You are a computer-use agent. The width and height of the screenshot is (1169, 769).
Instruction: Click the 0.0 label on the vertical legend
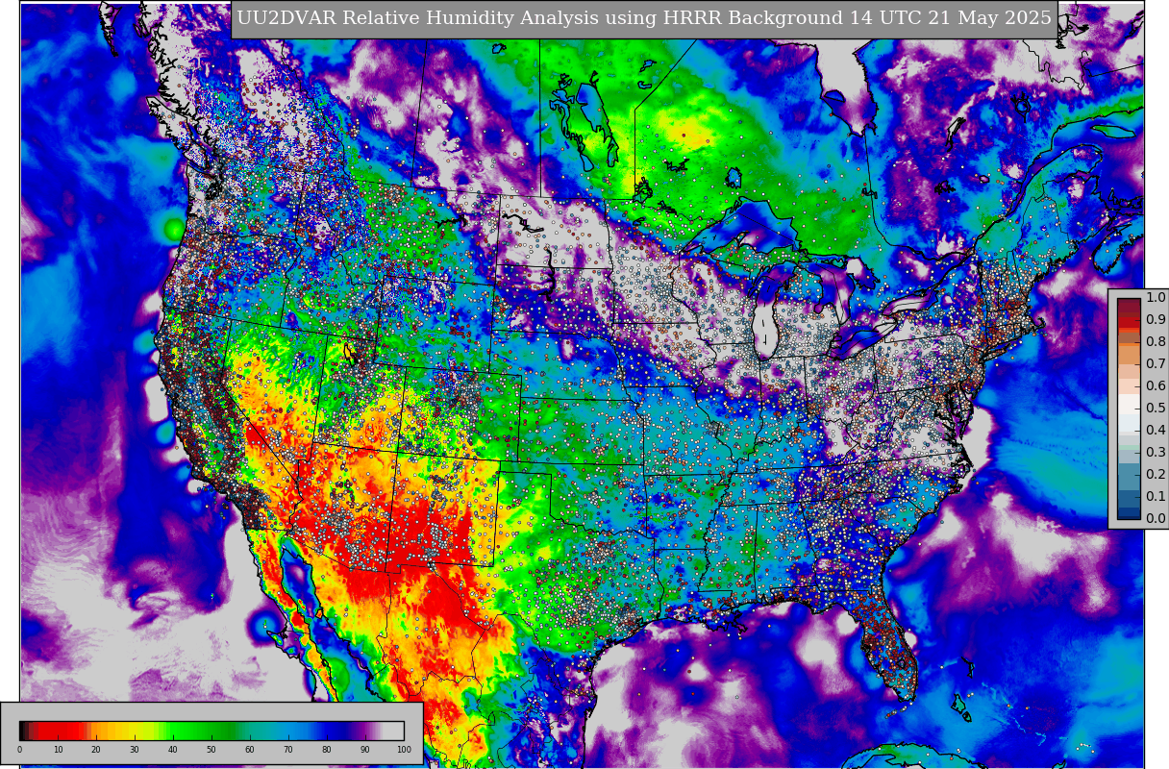pyautogui.click(x=1156, y=518)
